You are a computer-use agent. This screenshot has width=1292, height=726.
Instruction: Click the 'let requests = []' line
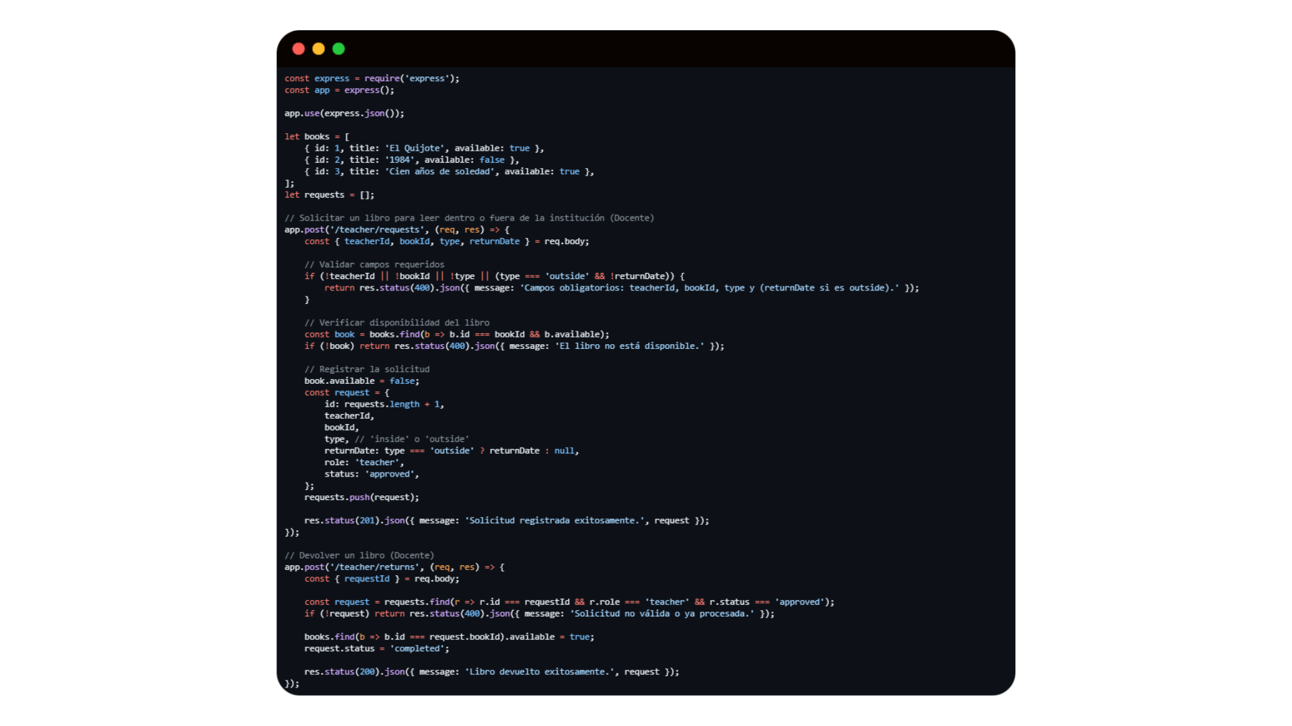pos(329,195)
